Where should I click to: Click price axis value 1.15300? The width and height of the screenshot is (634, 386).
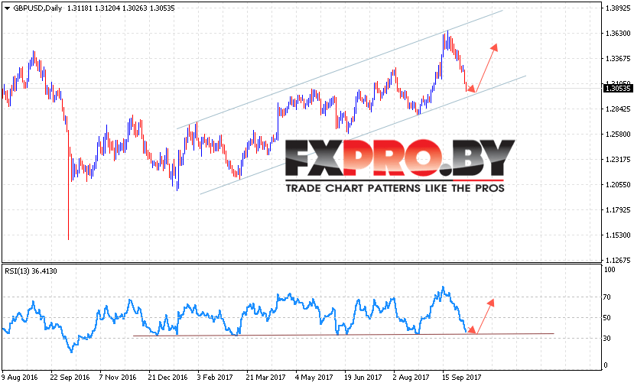618,235
